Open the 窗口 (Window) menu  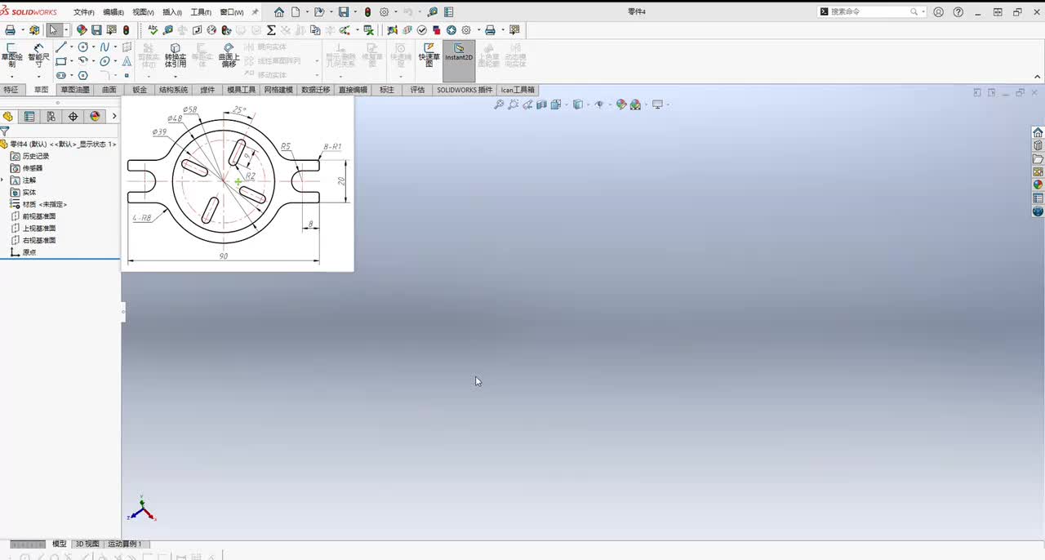[x=232, y=12]
